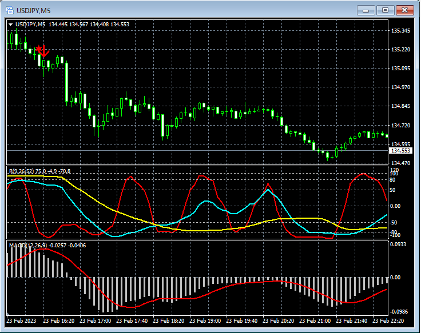Click the current price label 134.553
Image resolution: width=421 pixels, height=333 pixels.
pyautogui.click(x=399, y=151)
